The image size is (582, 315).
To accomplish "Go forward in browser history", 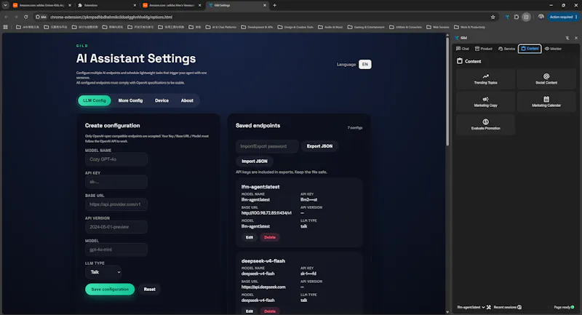I will 16,17.
